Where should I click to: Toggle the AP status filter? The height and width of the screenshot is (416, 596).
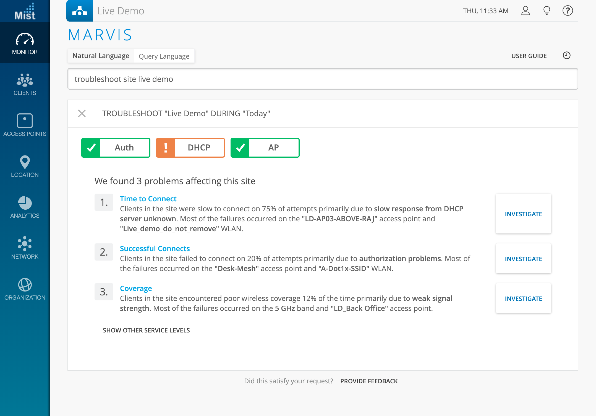pos(265,147)
